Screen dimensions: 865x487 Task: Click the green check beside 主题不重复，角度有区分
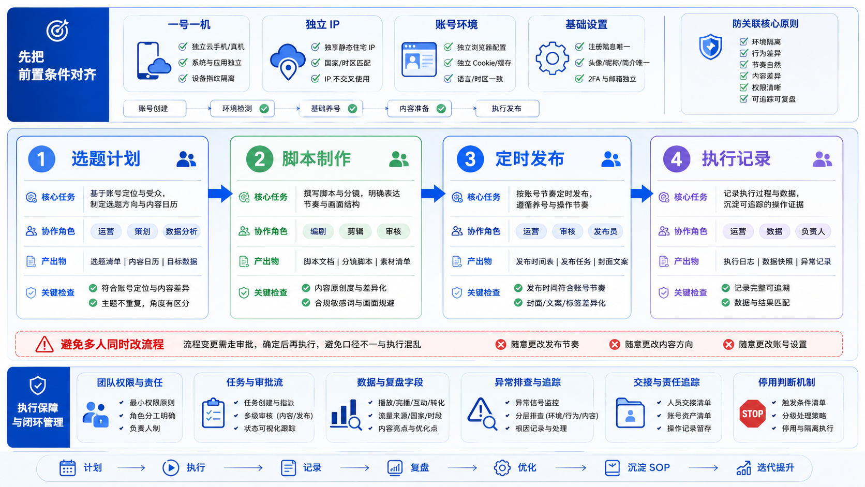pos(93,303)
